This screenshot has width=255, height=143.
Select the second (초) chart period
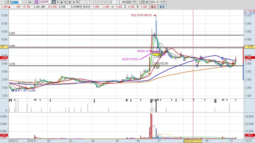(74, 2)
